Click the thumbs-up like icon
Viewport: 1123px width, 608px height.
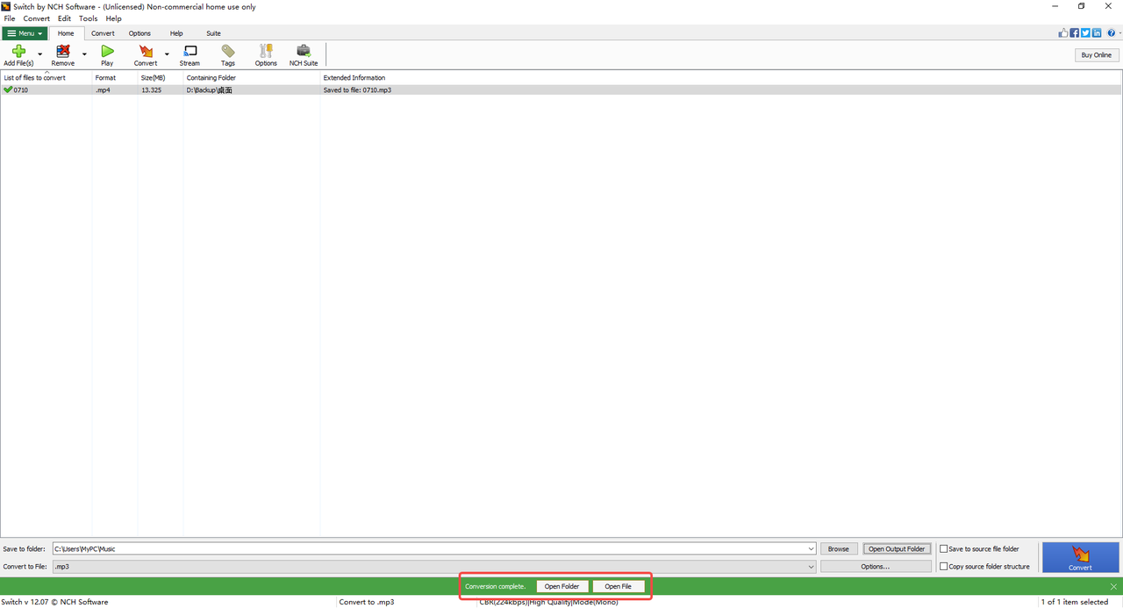point(1063,32)
